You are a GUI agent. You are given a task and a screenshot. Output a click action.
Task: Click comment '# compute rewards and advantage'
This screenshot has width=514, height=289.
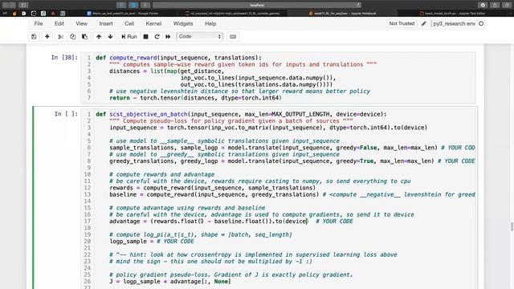(x=162, y=174)
